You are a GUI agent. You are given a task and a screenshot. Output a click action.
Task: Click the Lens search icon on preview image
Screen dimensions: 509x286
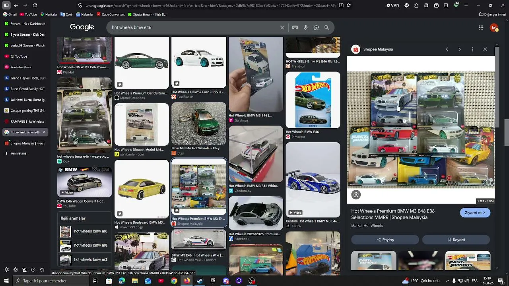356,195
